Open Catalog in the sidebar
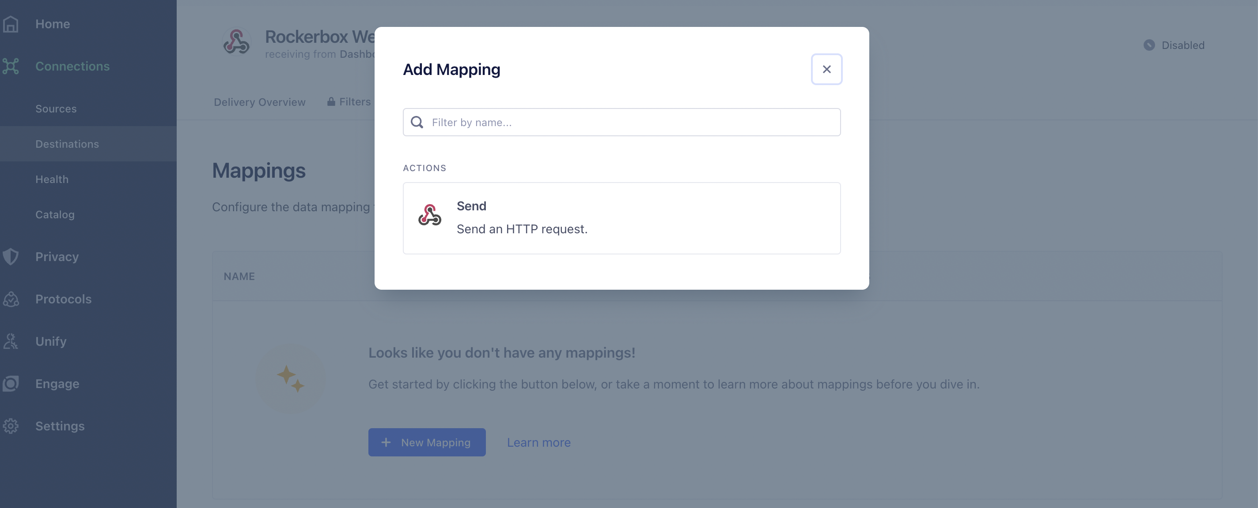Screen dimensions: 1258x508 [55, 214]
